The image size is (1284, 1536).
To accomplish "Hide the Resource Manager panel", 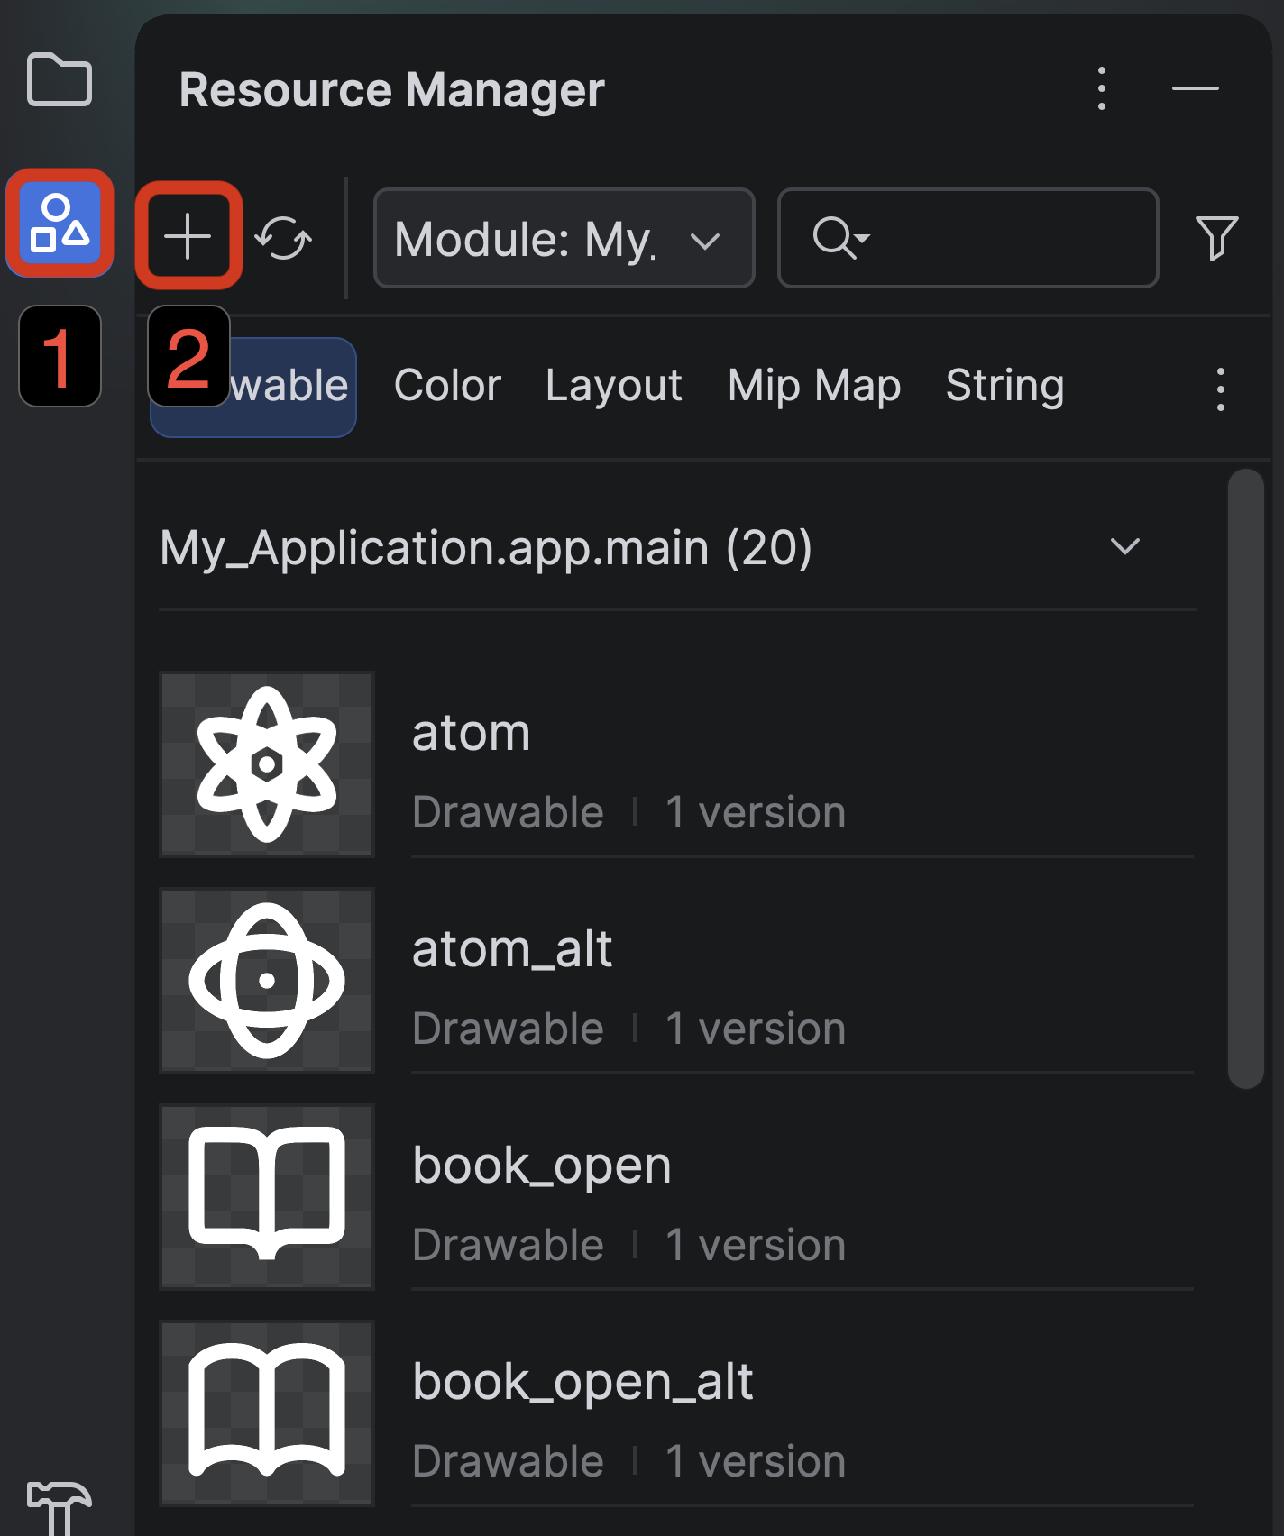I will click(x=1196, y=88).
